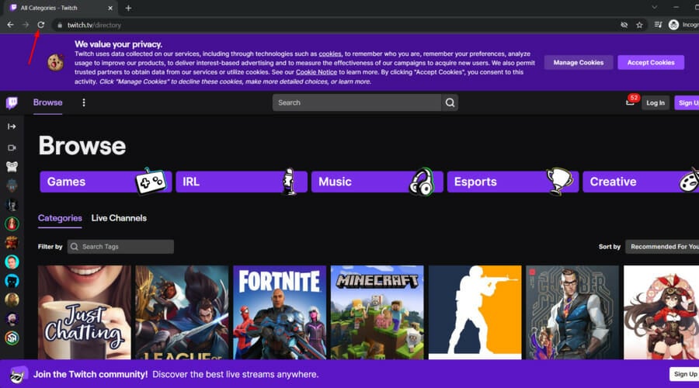The width and height of the screenshot is (699, 388).
Task: Switch to the Categories tab
Action: (60, 218)
